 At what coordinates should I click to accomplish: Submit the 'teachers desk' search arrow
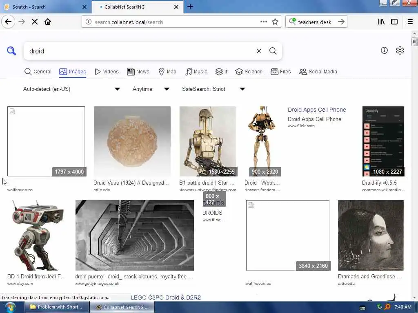341,22
